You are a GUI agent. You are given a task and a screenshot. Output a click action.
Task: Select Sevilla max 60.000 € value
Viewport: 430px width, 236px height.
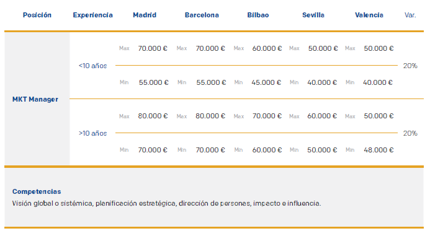pyautogui.click(x=322, y=116)
